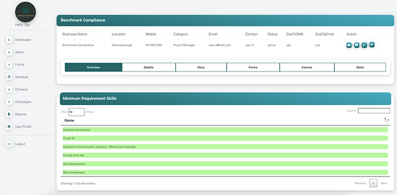This screenshot has width=397, height=195.
Task: Click the Project Manager category cell
Action: click(x=184, y=45)
